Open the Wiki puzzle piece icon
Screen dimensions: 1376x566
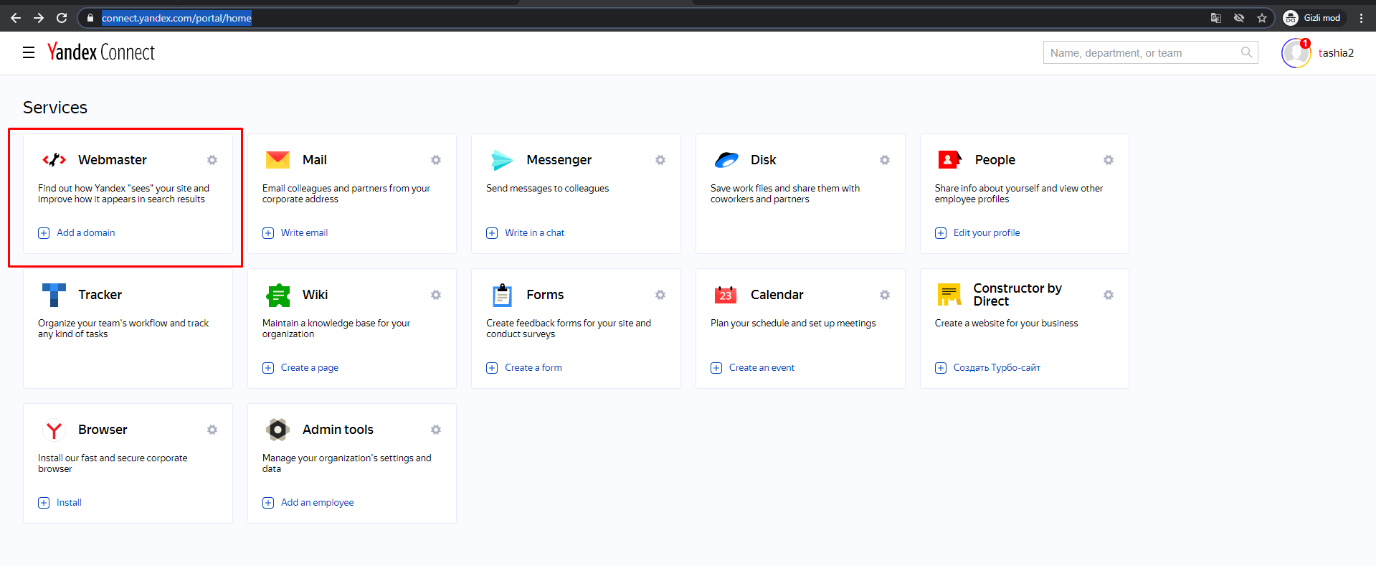[x=278, y=295]
